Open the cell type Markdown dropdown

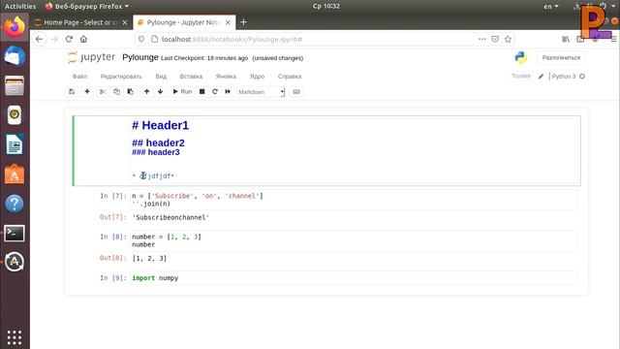(261, 92)
